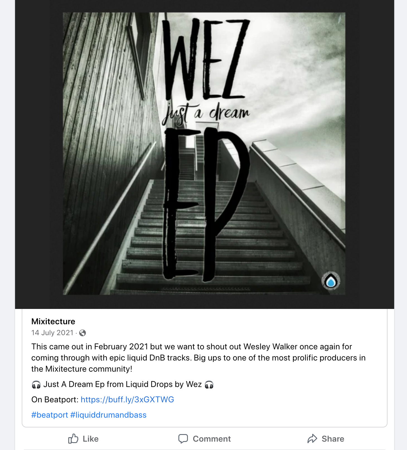
Task: Open the Mixitecture page name
Action: (53, 321)
